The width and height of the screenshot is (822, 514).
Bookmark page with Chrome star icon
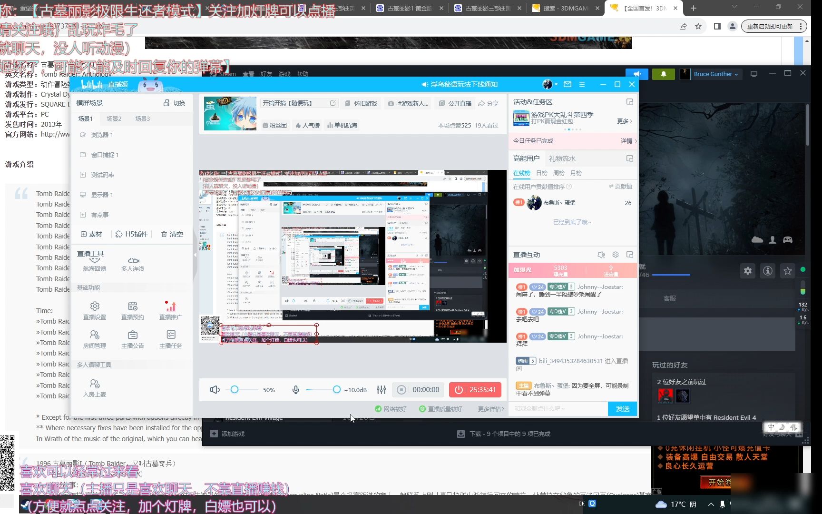(x=698, y=26)
